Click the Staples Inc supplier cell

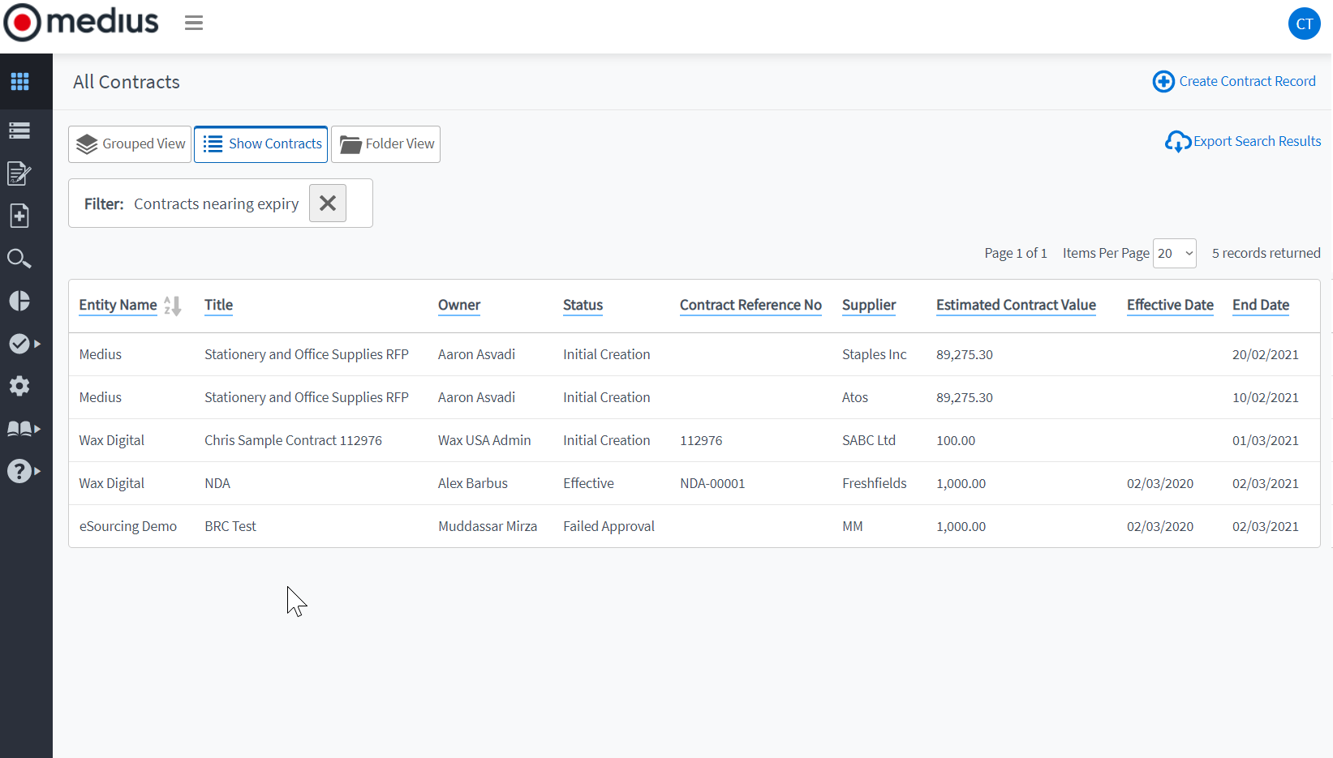(x=874, y=354)
